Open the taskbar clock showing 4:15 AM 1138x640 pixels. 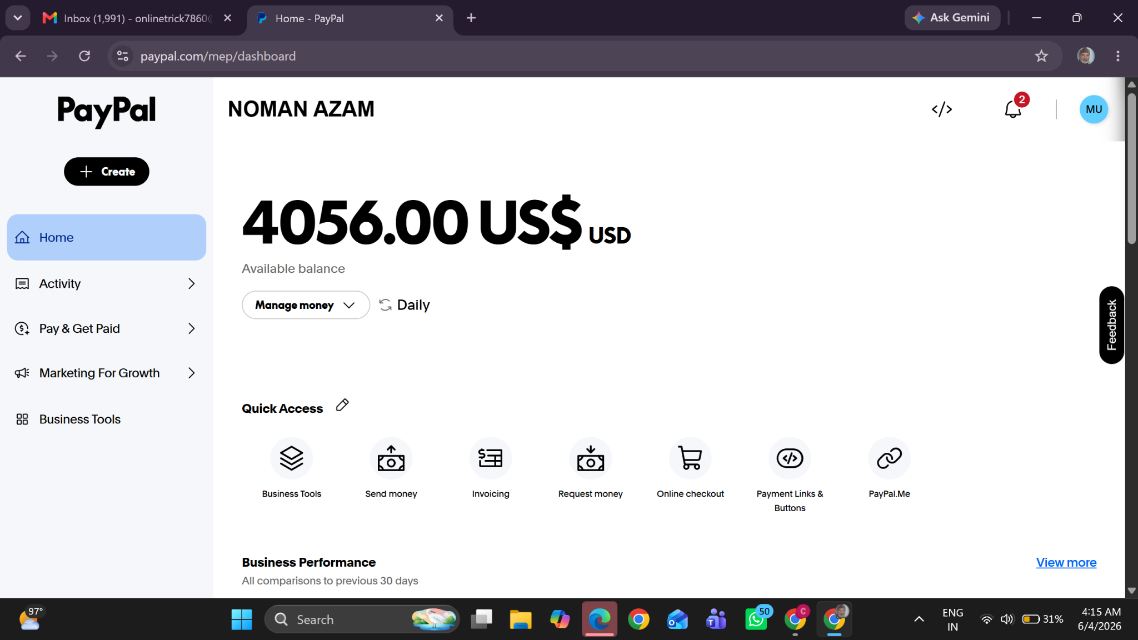[1100, 619]
